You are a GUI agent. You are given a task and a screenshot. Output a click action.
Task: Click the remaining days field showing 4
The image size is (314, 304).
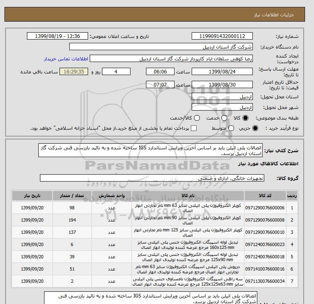point(116,71)
